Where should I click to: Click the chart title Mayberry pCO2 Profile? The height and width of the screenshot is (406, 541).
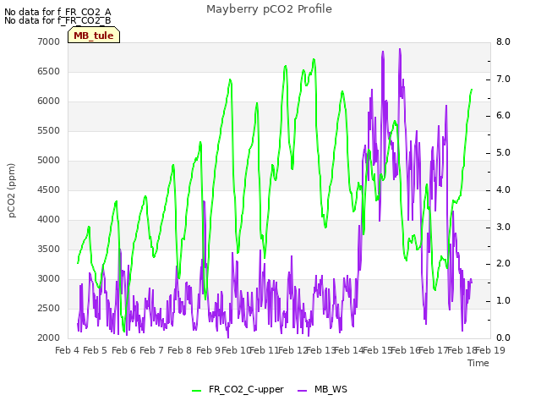269,9
